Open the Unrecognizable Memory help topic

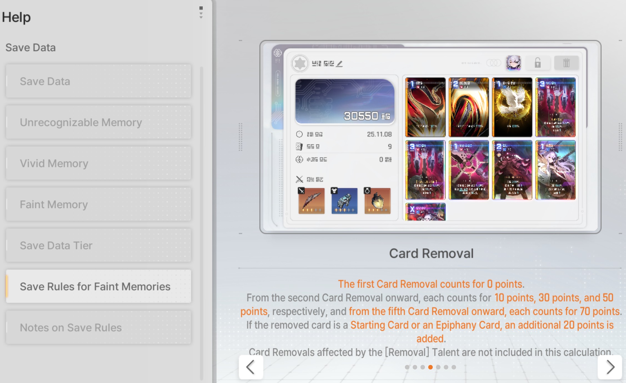tap(99, 122)
